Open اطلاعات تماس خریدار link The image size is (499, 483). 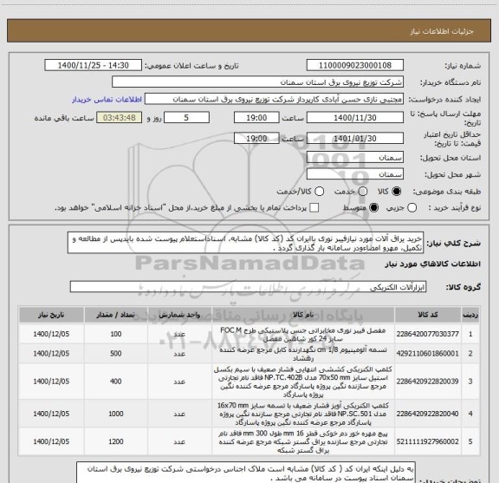107,100
